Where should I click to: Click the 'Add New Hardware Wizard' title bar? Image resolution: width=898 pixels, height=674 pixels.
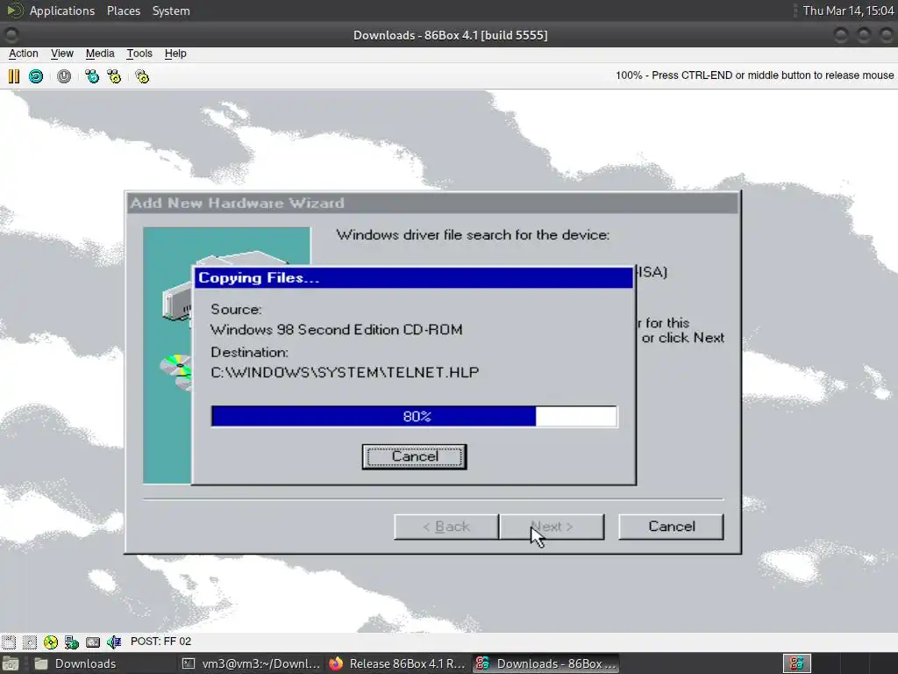[x=432, y=203]
